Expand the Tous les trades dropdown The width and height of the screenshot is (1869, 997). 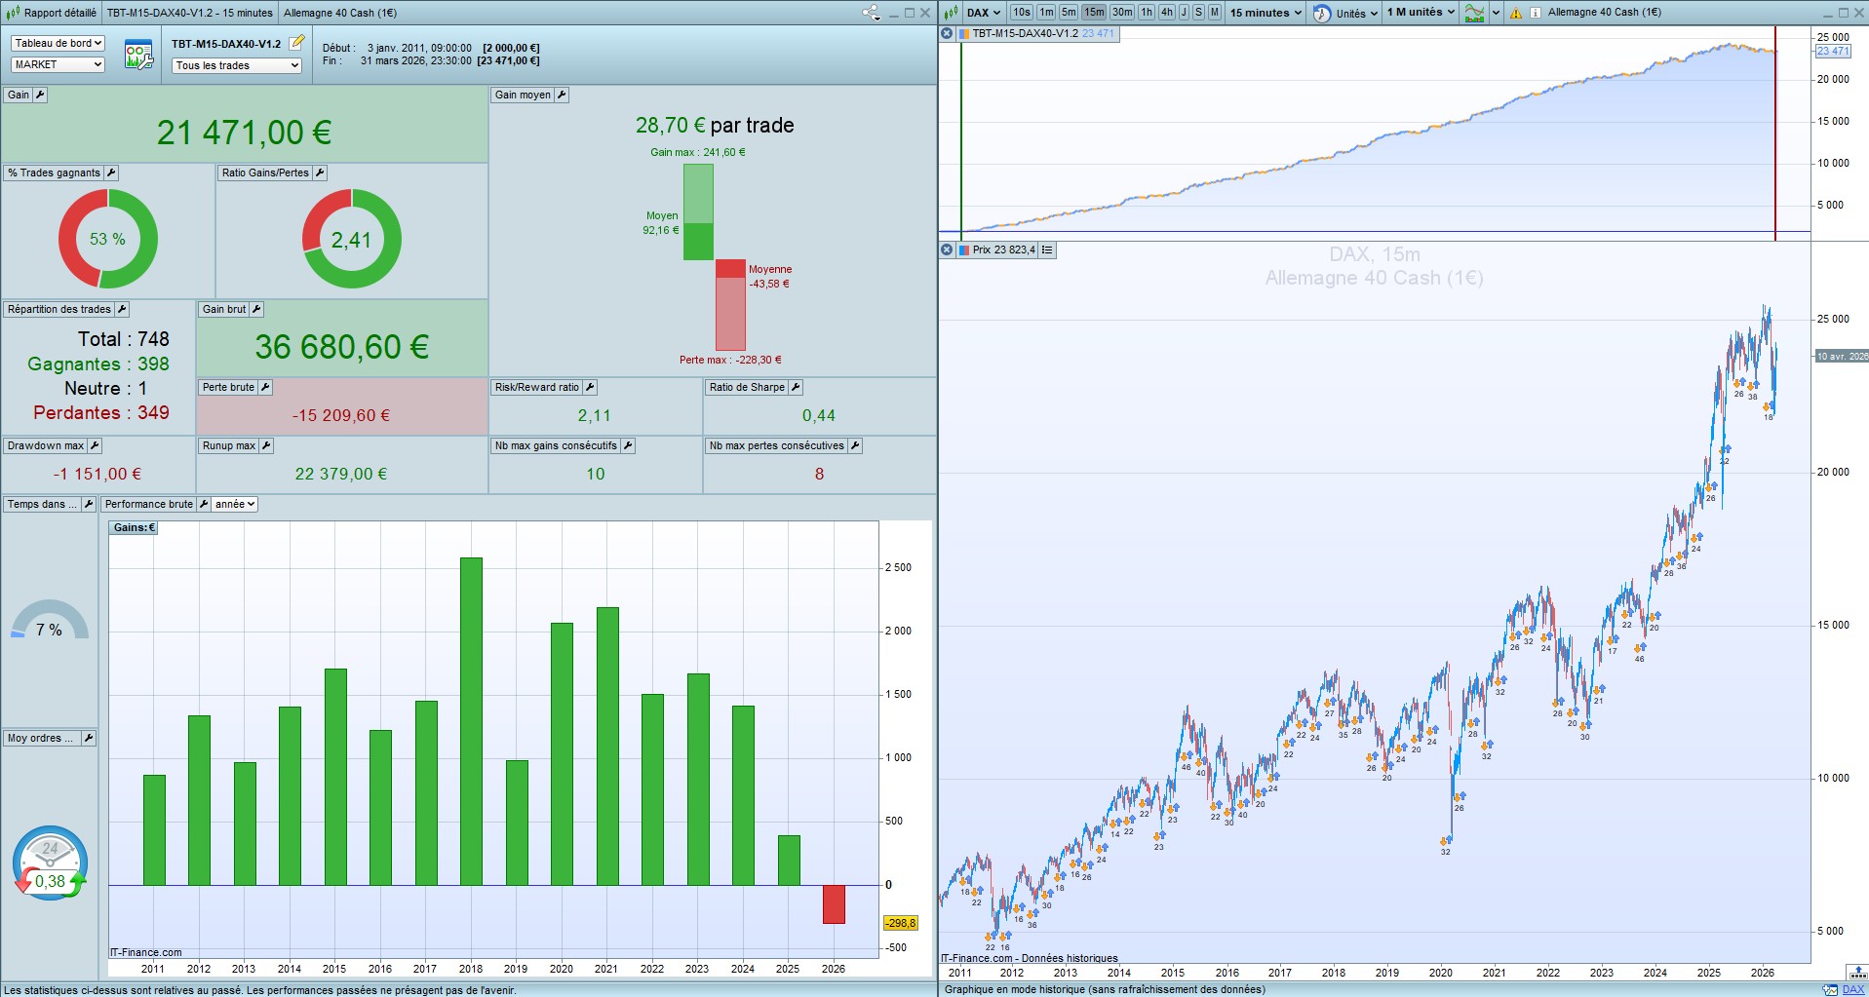(x=237, y=65)
